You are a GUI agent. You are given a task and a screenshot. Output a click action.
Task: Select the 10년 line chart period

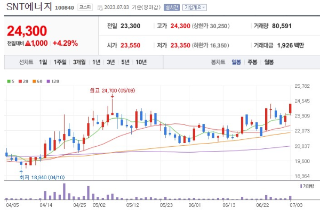click(x=141, y=62)
